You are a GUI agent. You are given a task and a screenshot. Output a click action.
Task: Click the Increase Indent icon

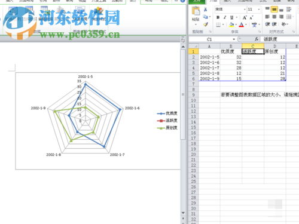(274, 24)
